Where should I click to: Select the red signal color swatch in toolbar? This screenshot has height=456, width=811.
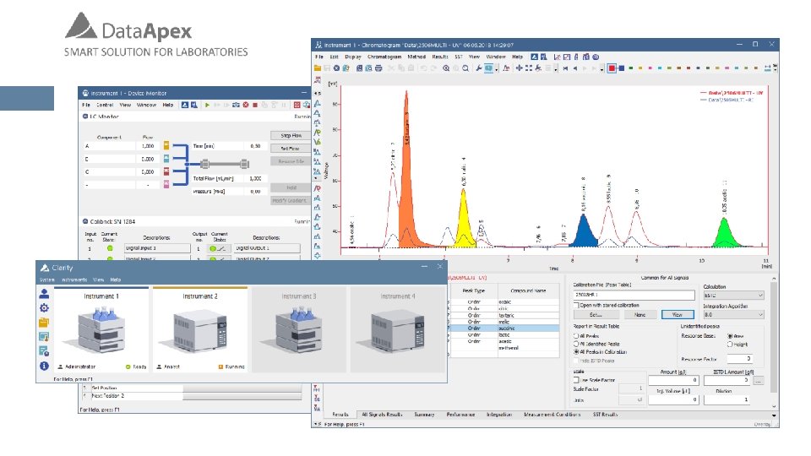(x=612, y=68)
